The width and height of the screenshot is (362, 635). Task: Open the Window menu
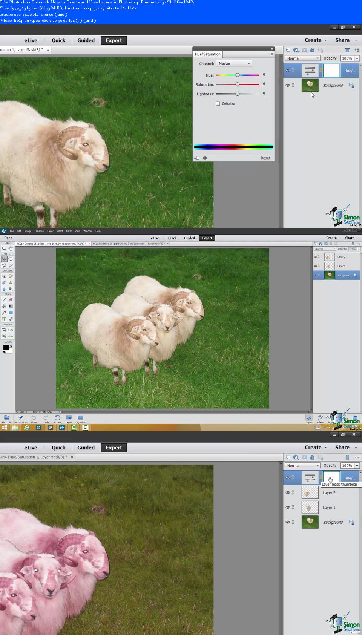point(87,231)
